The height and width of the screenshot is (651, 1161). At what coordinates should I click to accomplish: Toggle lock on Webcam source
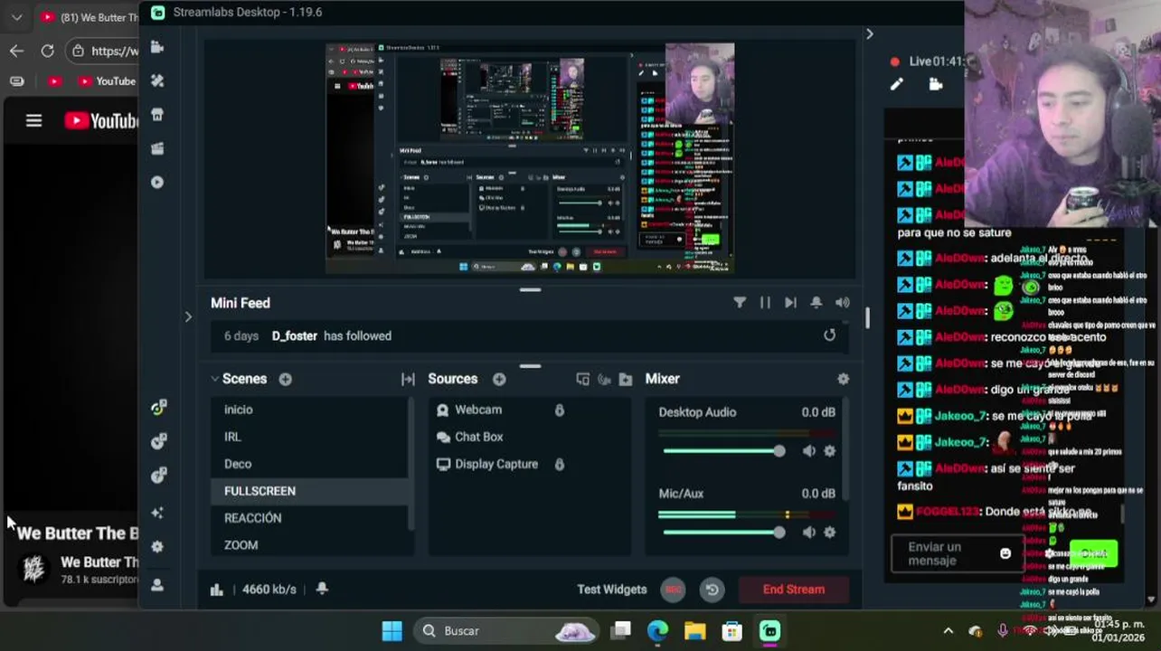[x=560, y=410]
